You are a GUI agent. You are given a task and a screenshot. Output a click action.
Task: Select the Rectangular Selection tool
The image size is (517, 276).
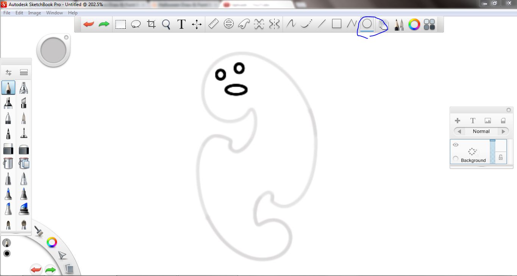120,25
